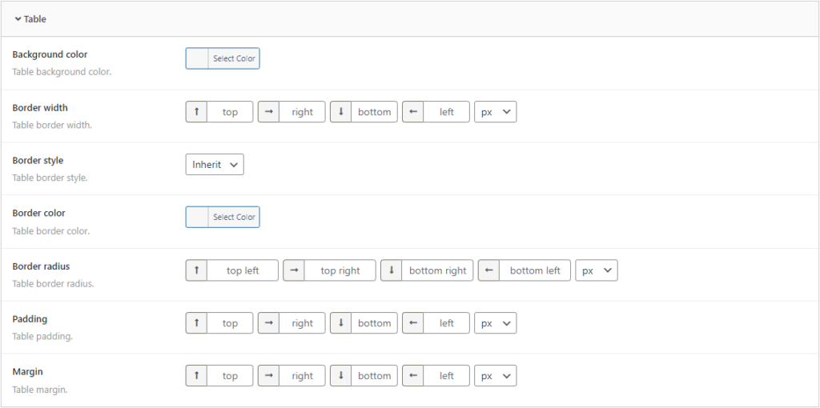Collapse the Table section

tap(30, 18)
